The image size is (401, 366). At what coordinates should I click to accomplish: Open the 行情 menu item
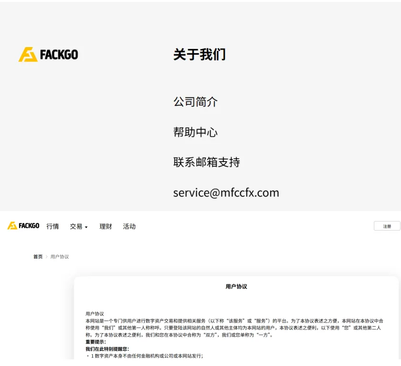click(52, 226)
